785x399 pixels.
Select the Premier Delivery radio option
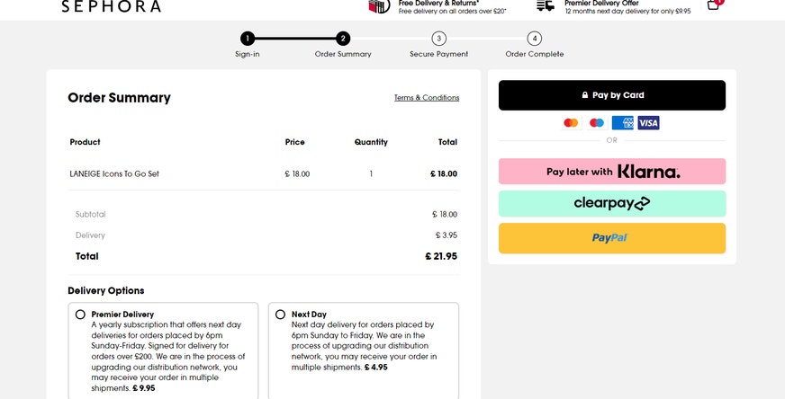80,315
